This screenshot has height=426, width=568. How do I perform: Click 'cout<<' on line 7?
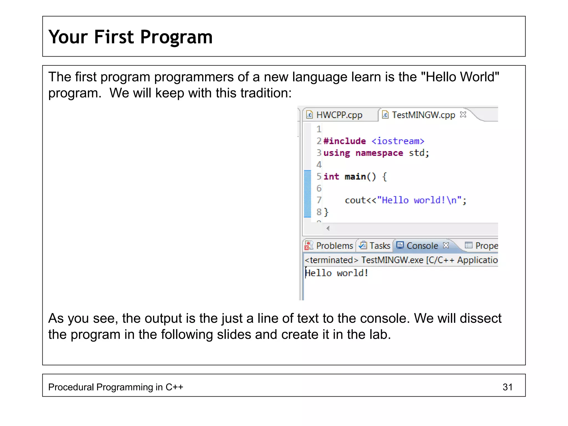pyautogui.click(x=361, y=200)
